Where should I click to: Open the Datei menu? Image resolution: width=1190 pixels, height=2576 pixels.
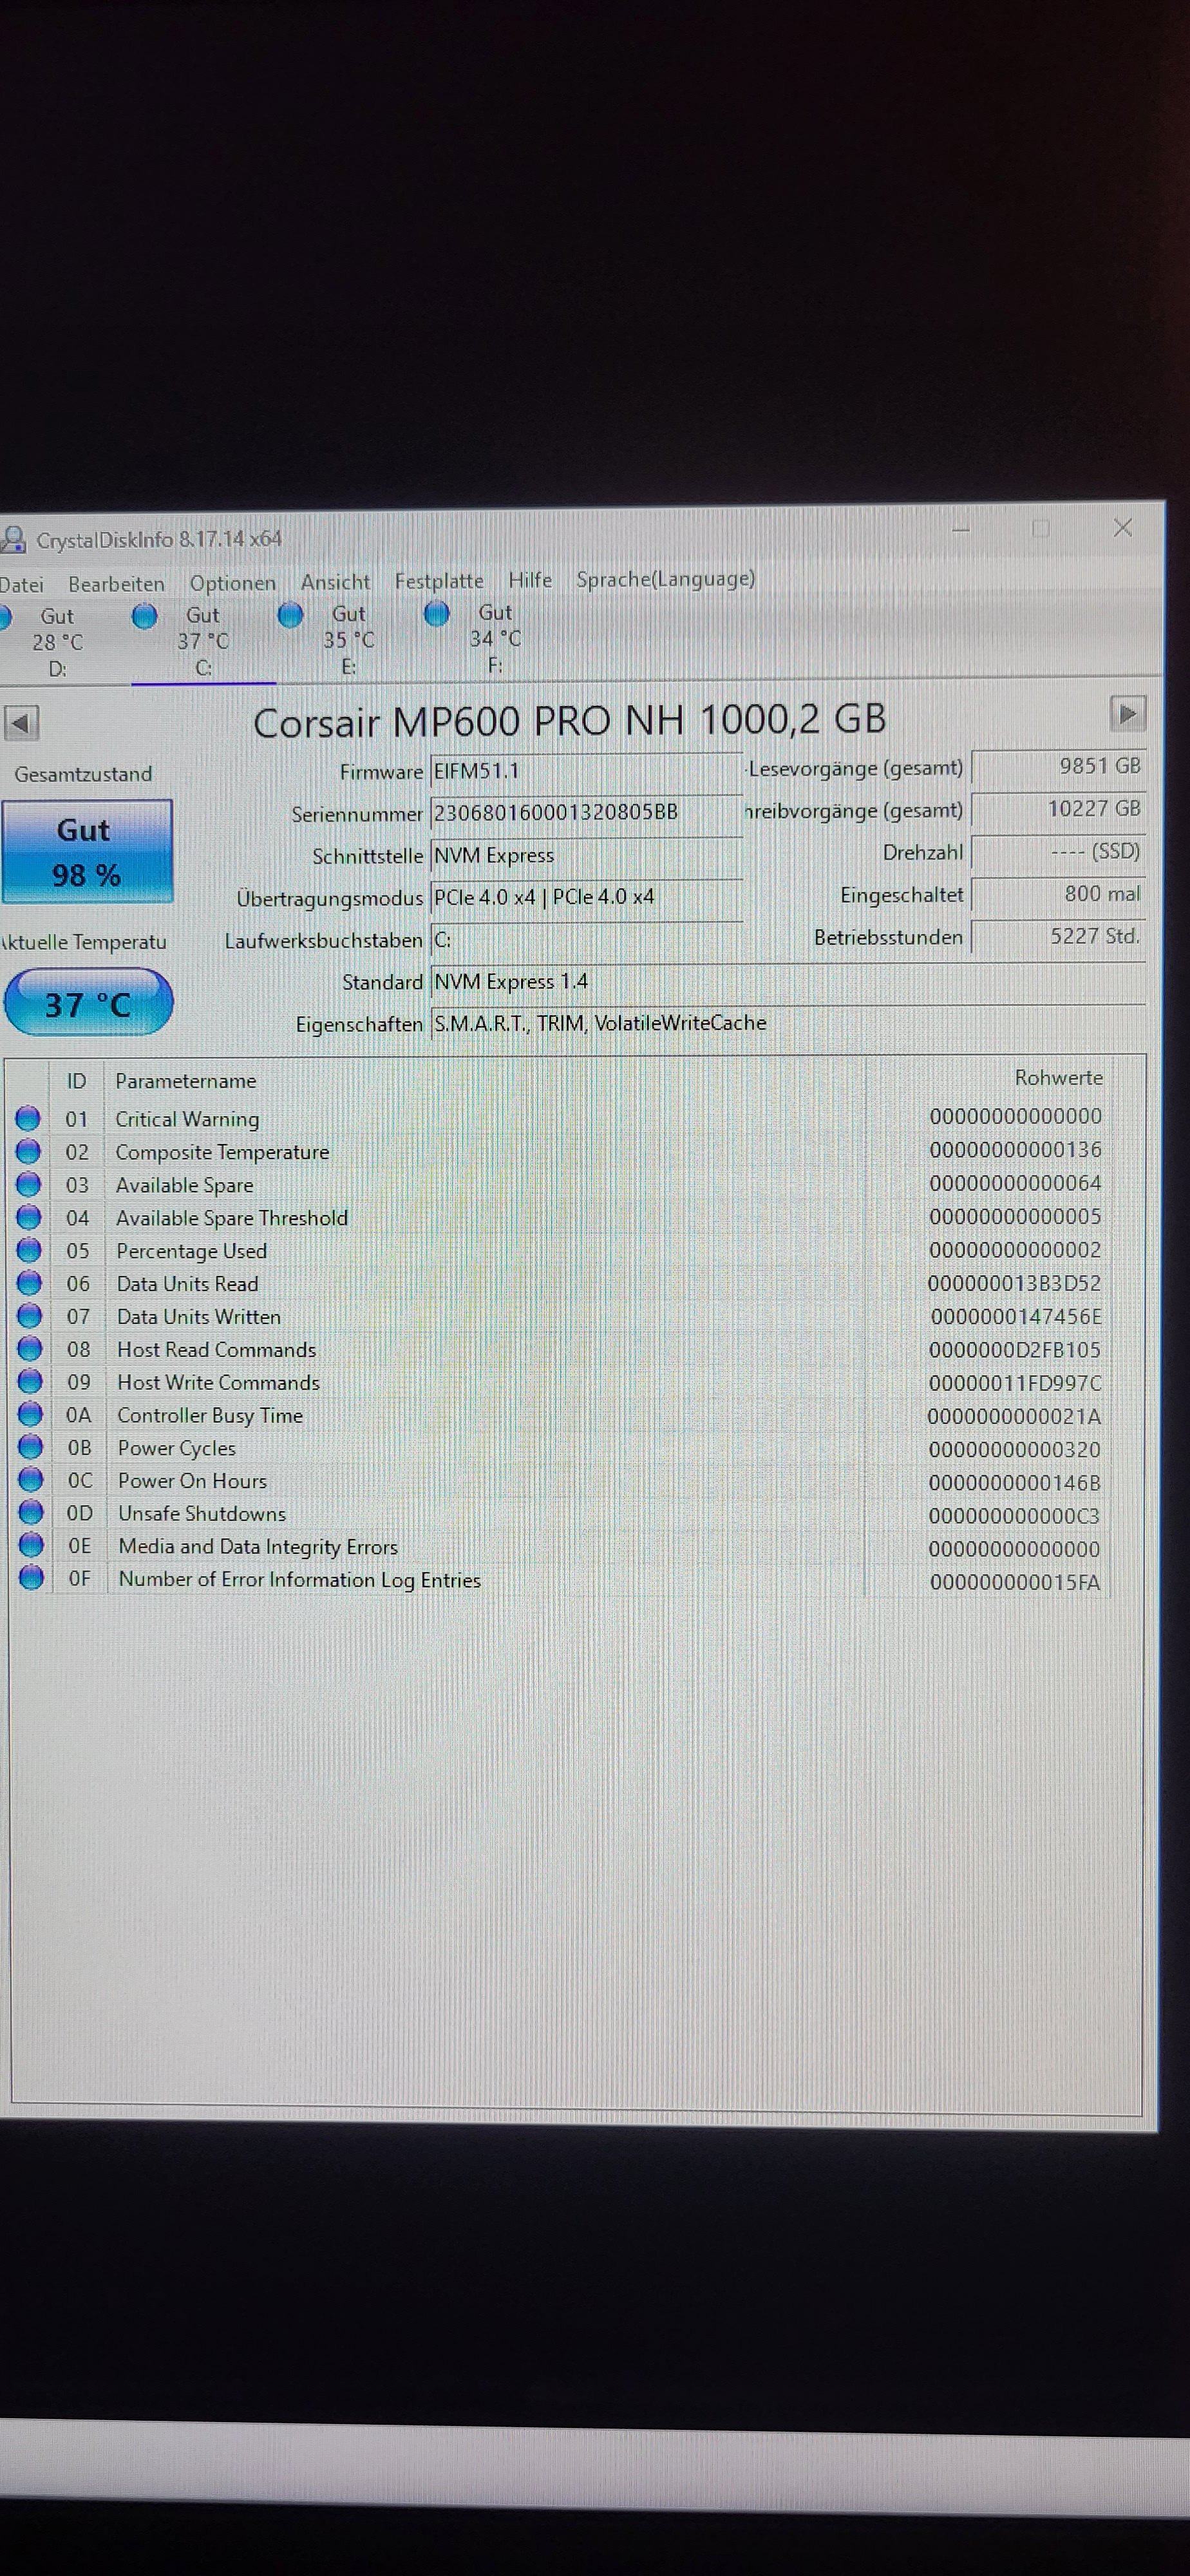pos(21,585)
